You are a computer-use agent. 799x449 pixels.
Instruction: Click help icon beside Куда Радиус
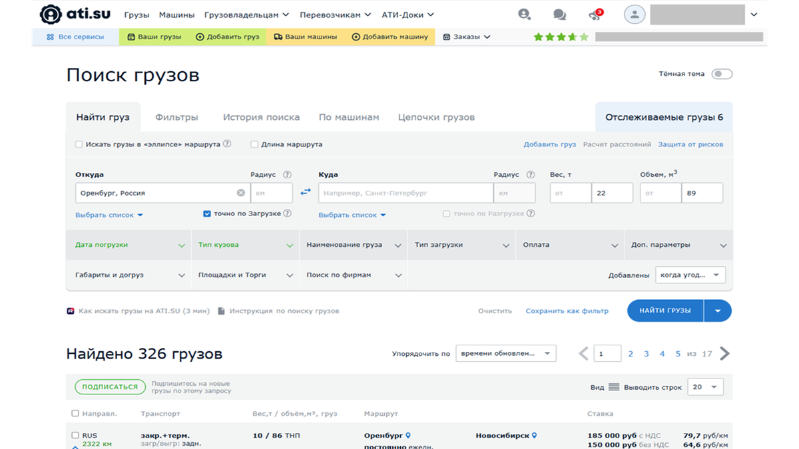tap(531, 175)
